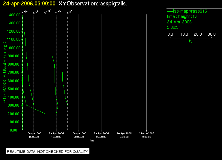This screenshot has height=160, width=222.
Task: Click the '200.00' altitude tick label
Action: pyautogui.click(x=13, y=114)
